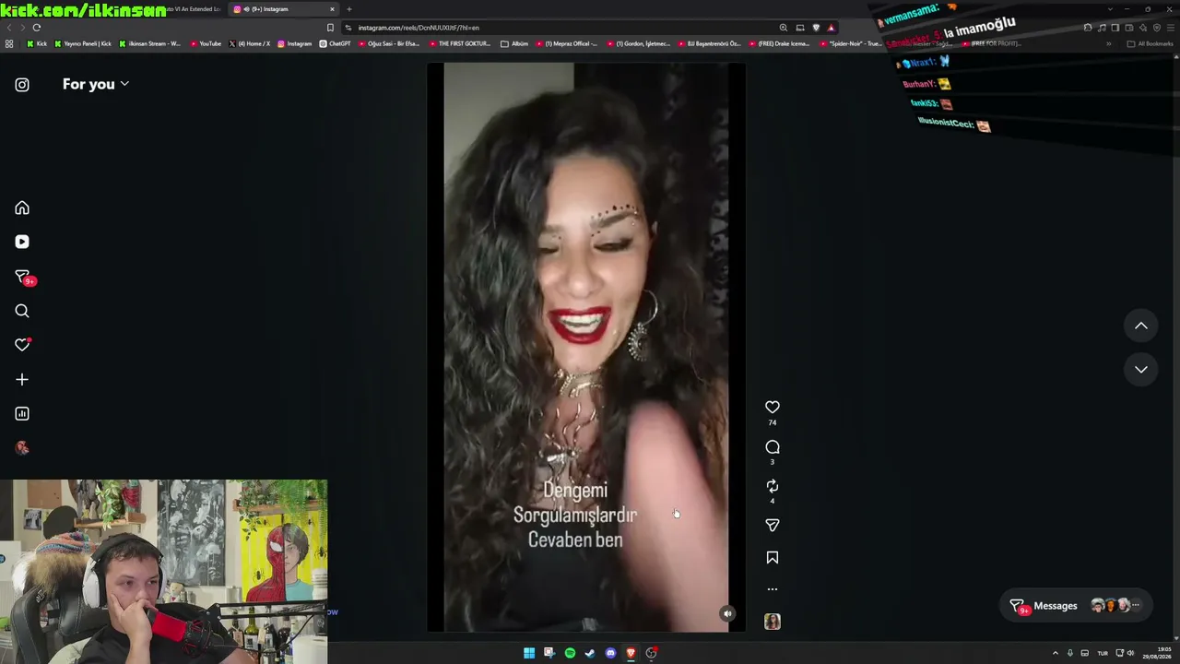
Task: Repost the reel with the arrows icon
Action: (773, 486)
